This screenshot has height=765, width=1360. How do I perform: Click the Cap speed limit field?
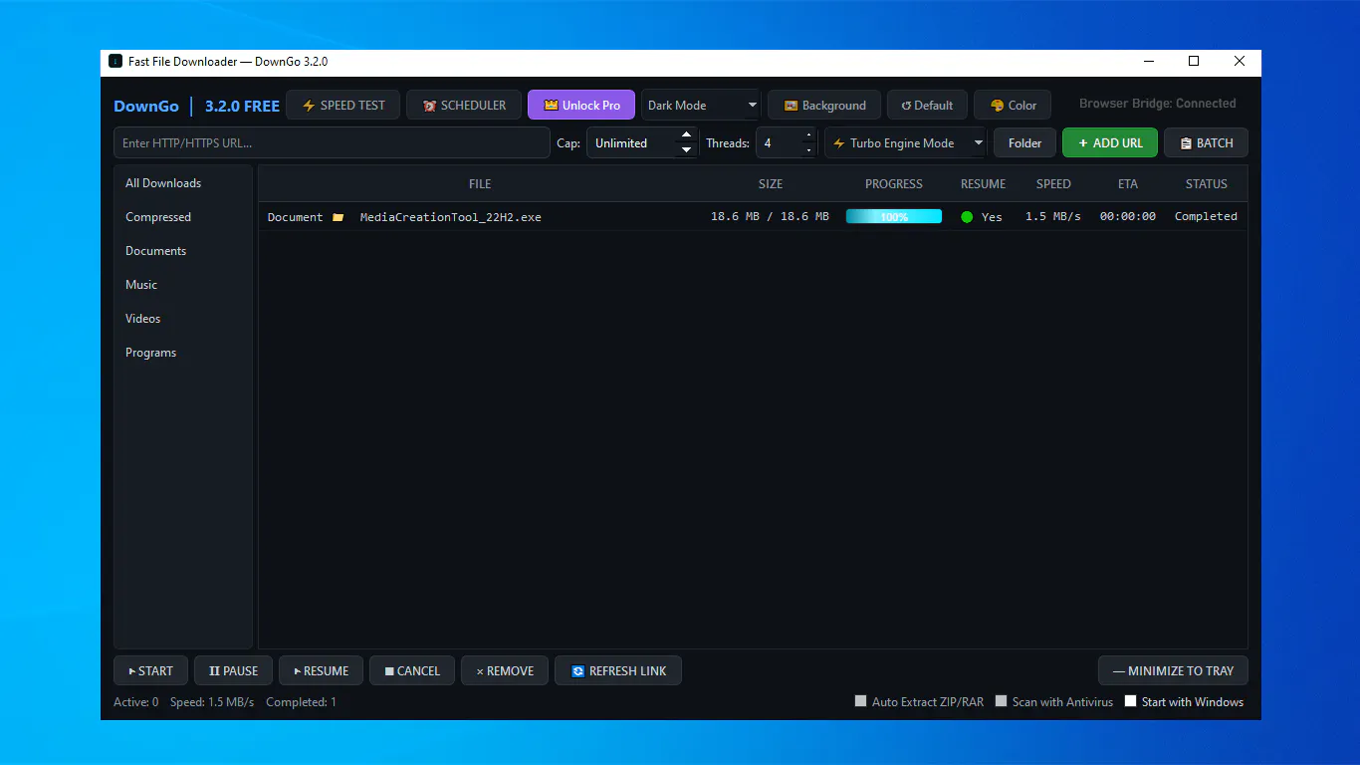632,142
